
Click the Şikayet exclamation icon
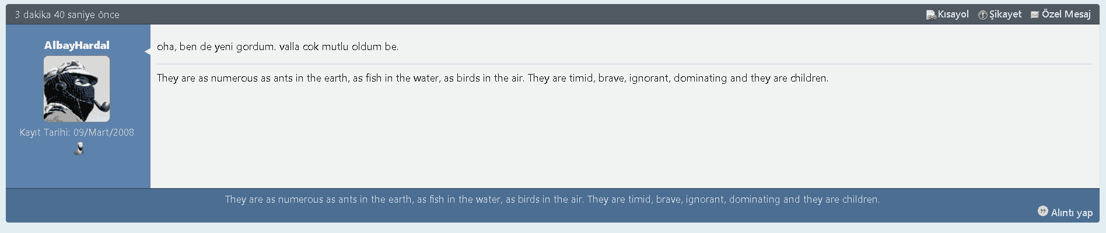982,15
